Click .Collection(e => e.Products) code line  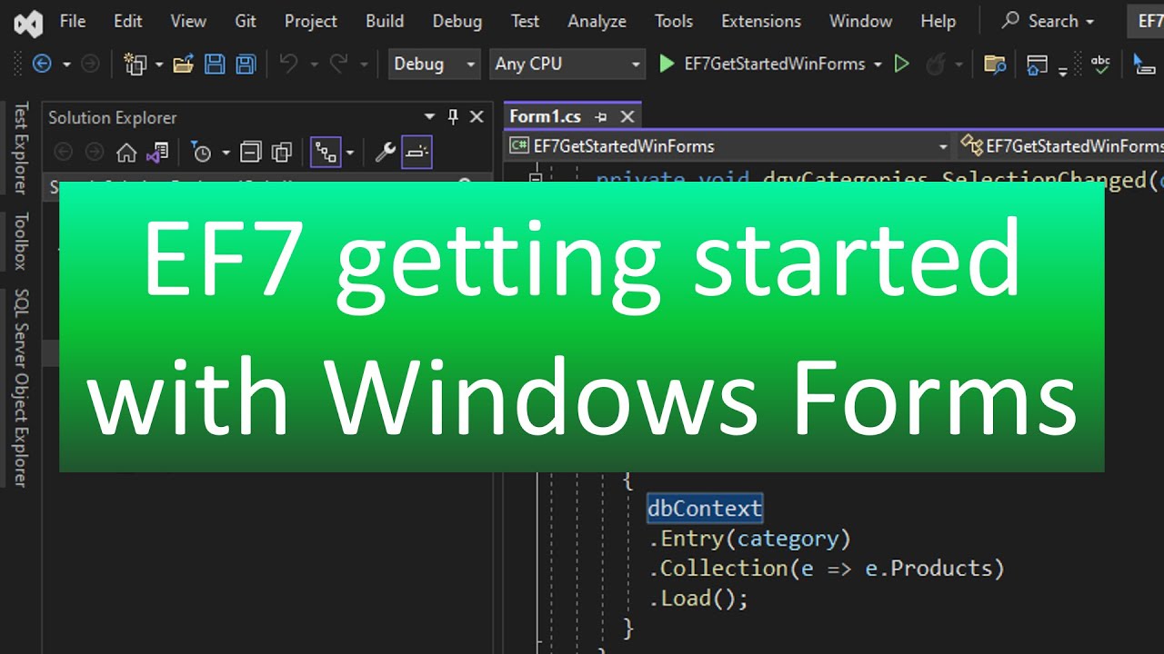[826, 569]
